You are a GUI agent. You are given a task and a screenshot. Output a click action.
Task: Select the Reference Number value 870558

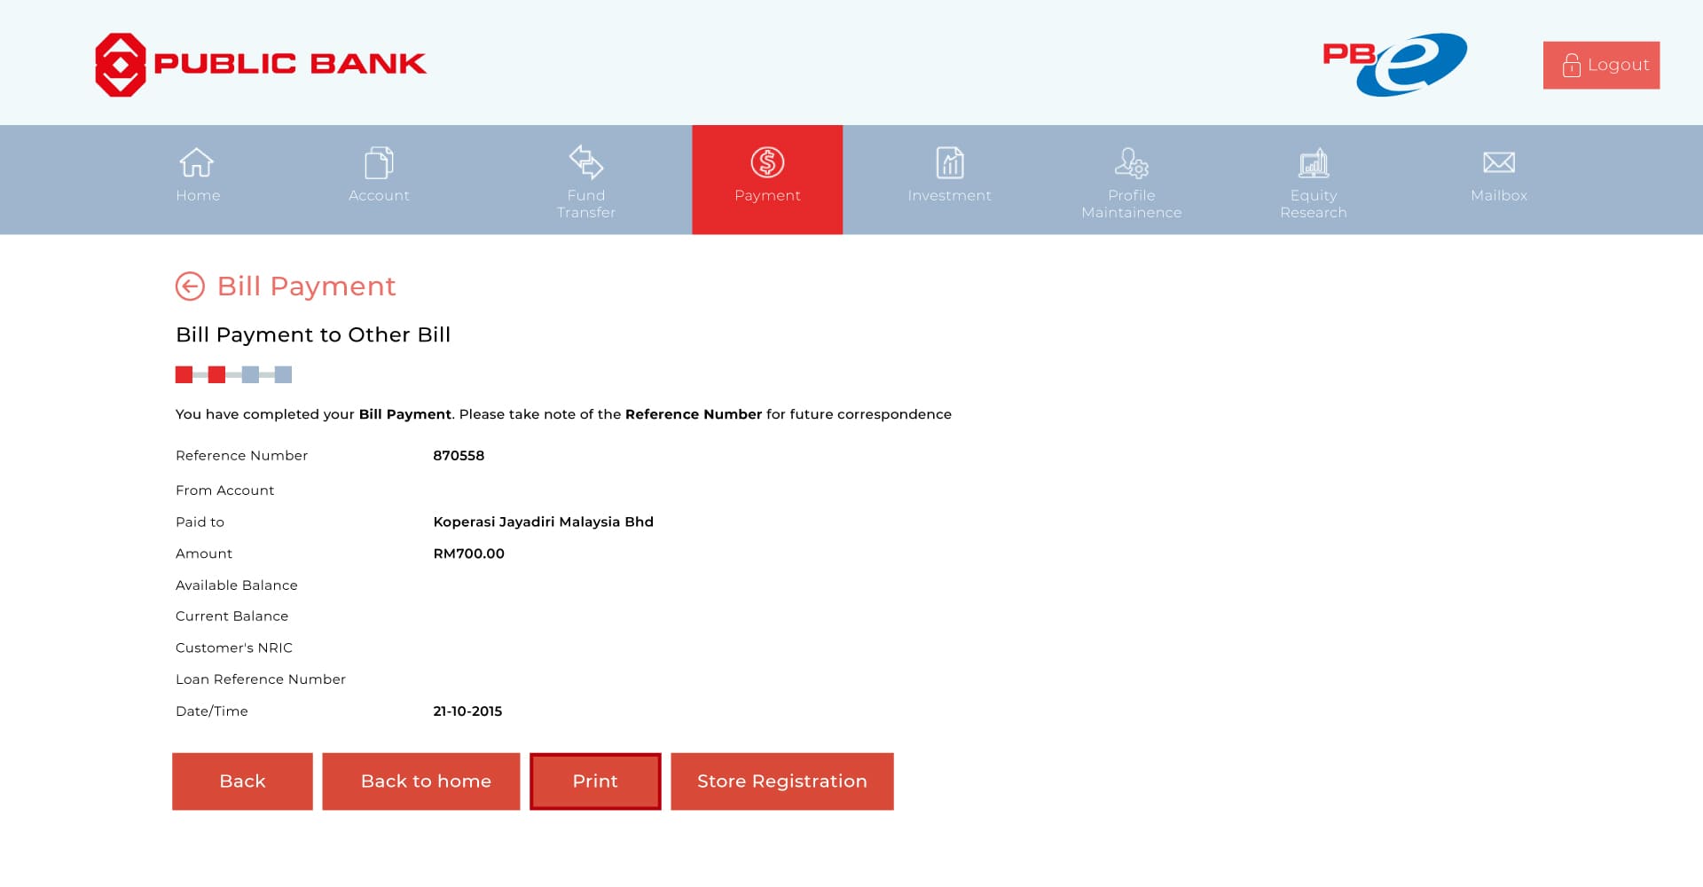click(458, 456)
